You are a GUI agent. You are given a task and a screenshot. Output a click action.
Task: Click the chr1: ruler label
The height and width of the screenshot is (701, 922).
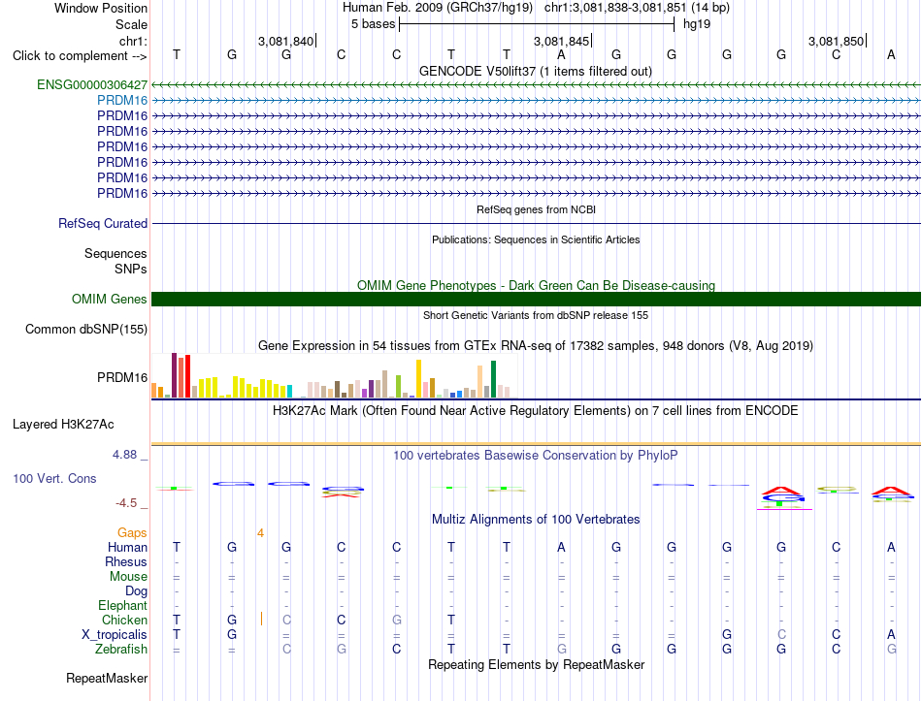coord(133,41)
